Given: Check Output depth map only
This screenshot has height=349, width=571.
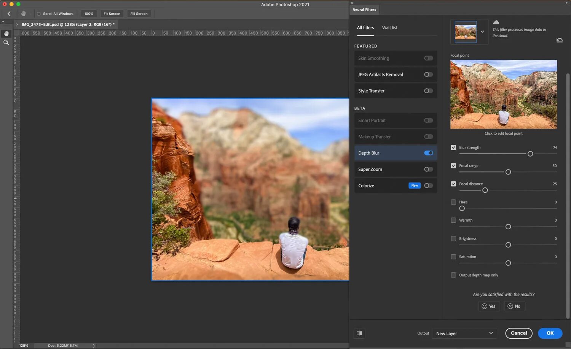Looking at the screenshot, I should [453, 275].
